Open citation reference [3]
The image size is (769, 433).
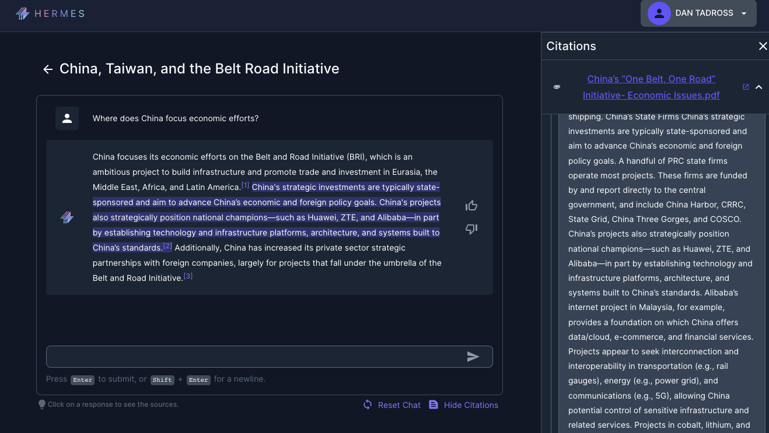(x=188, y=276)
